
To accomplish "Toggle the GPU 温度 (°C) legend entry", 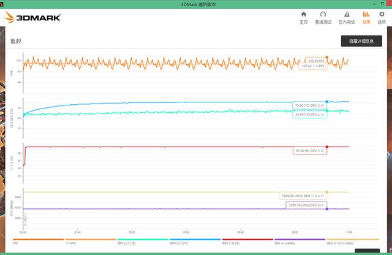I will pos(195,242).
